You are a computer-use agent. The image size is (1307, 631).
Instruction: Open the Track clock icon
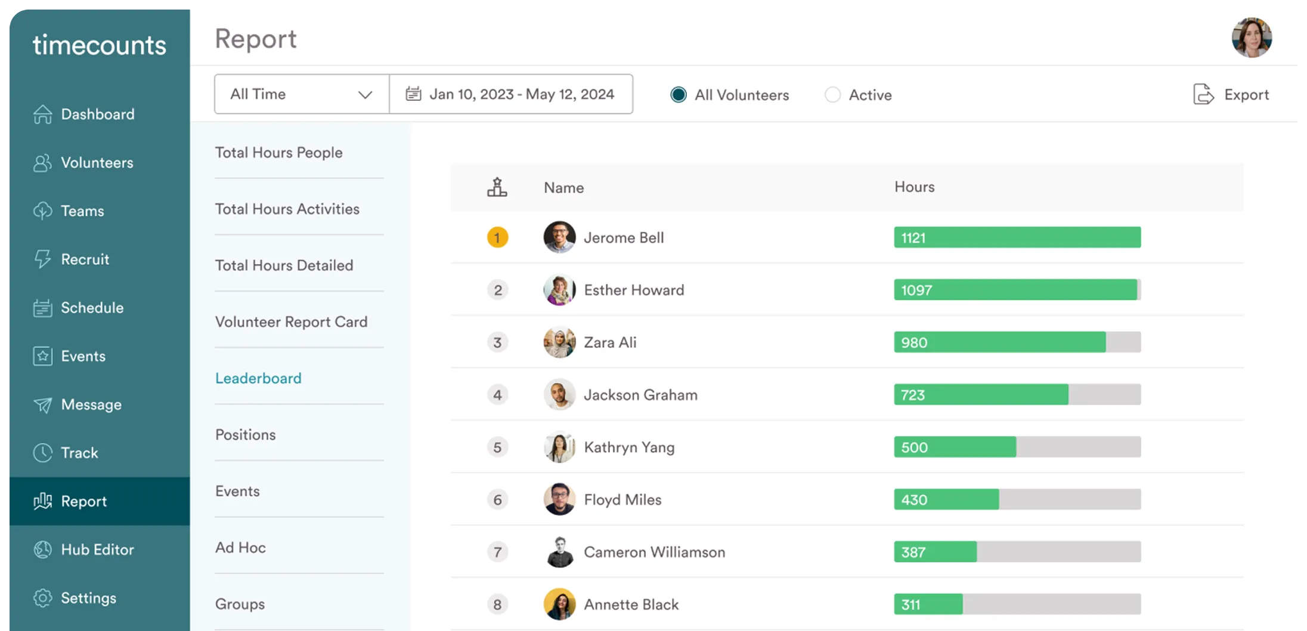tap(42, 453)
